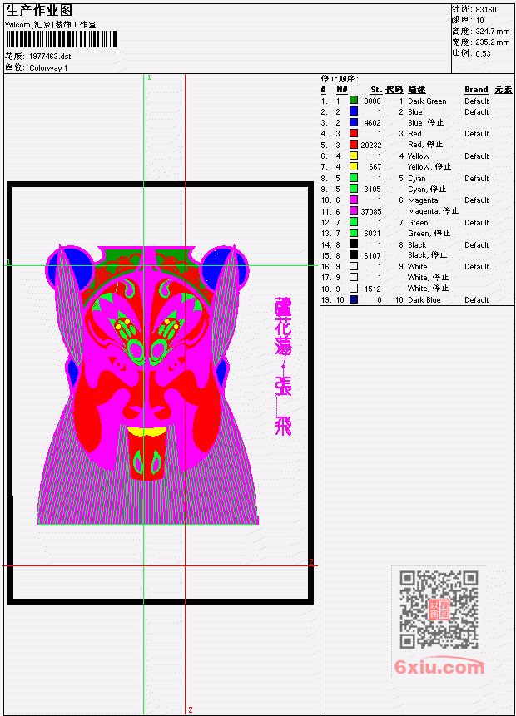Select the scale value '0.53'

(483, 53)
